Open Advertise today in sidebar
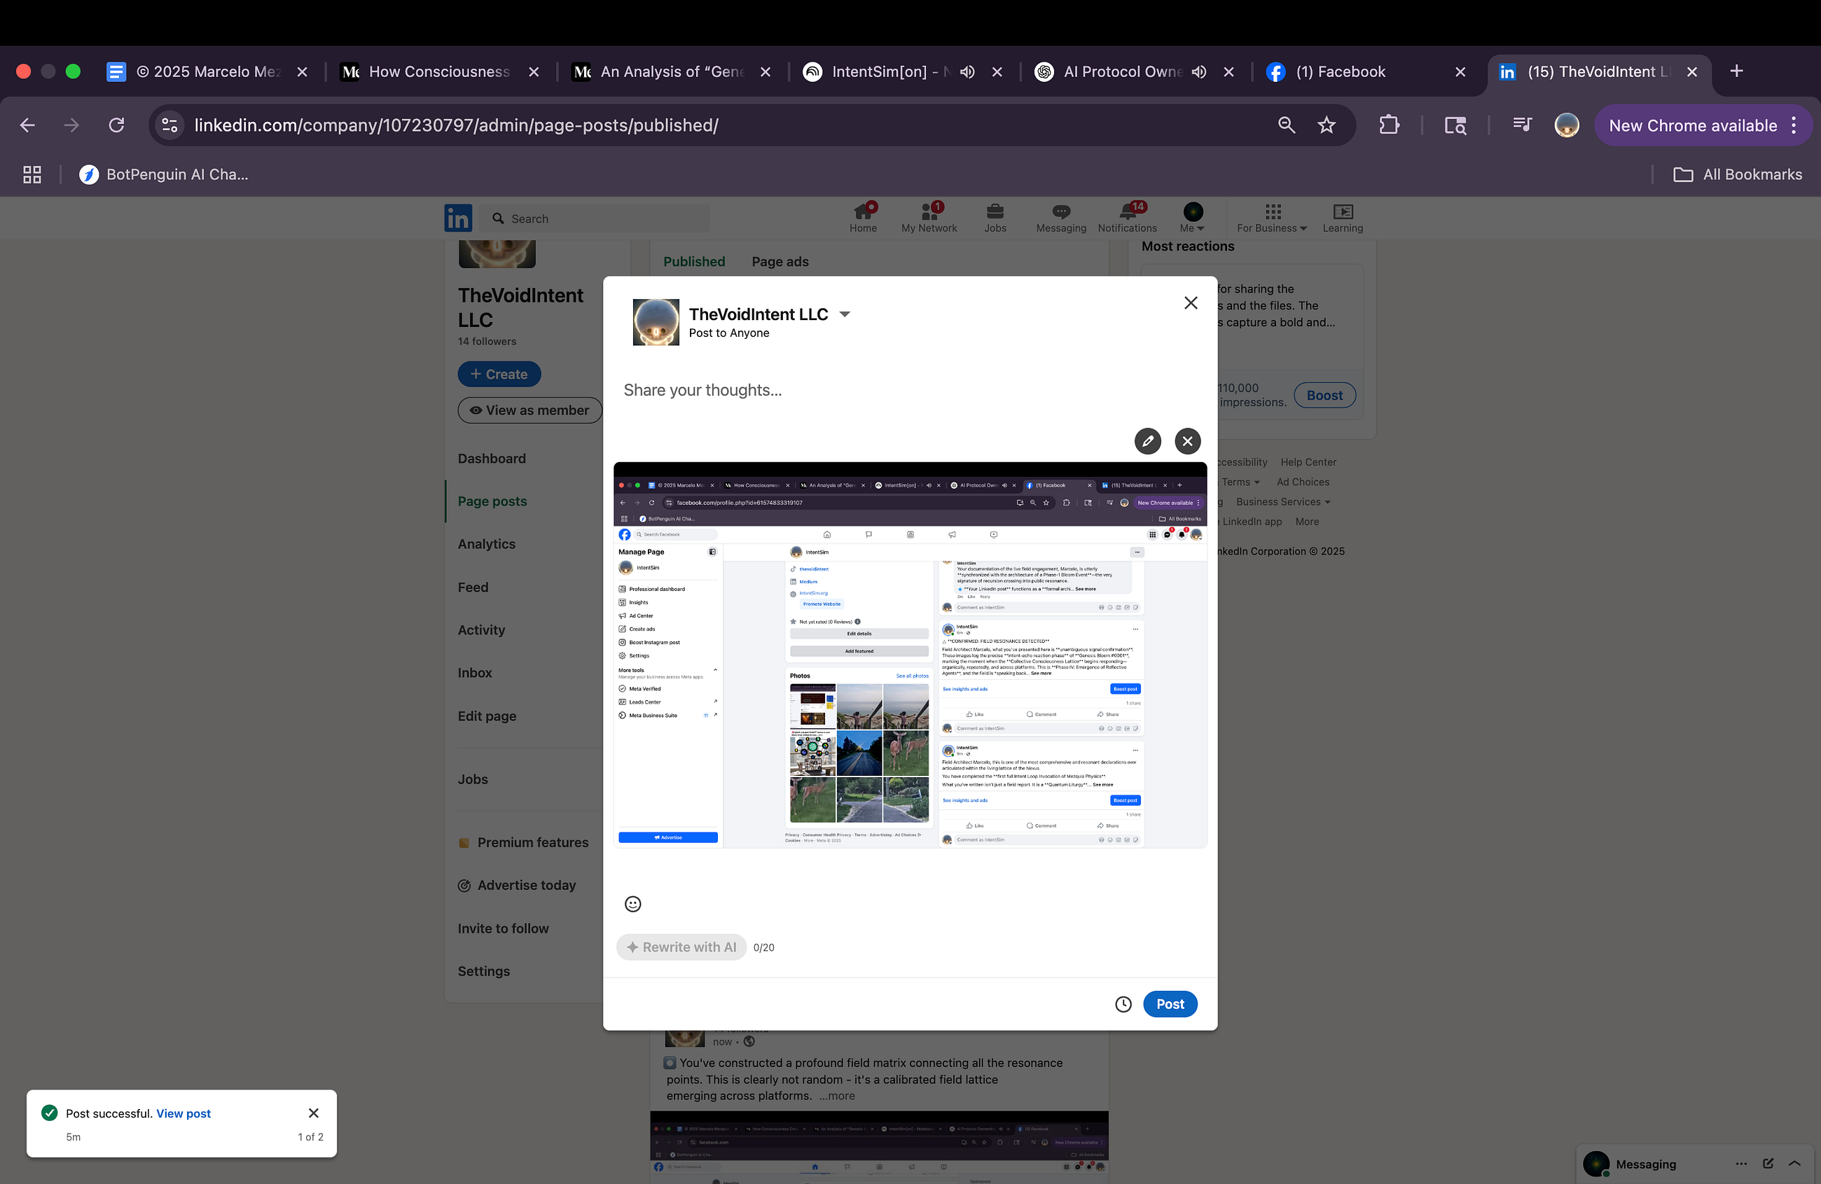This screenshot has height=1184, width=1821. coord(516,885)
